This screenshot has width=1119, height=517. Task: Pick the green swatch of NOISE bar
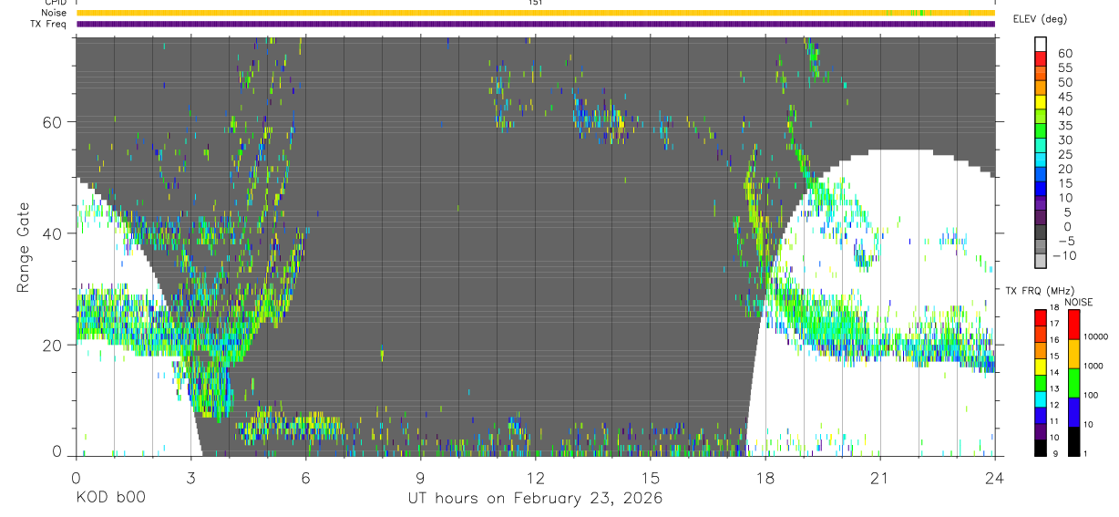(x=1073, y=382)
